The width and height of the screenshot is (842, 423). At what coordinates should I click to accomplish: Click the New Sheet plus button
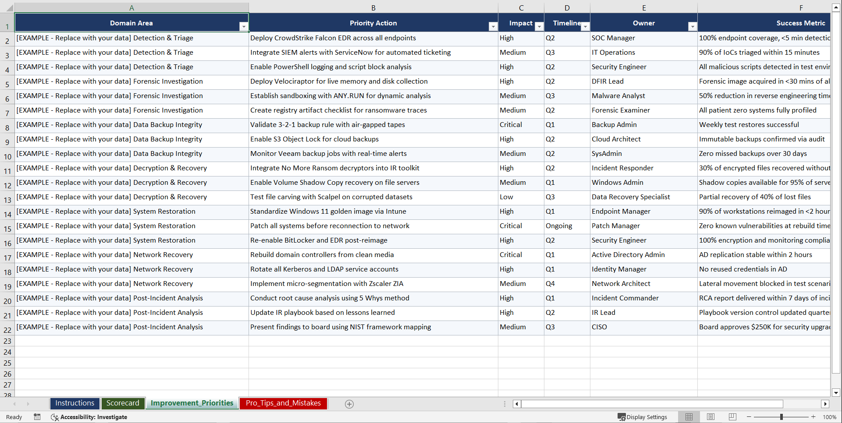click(x=349, y=404)
